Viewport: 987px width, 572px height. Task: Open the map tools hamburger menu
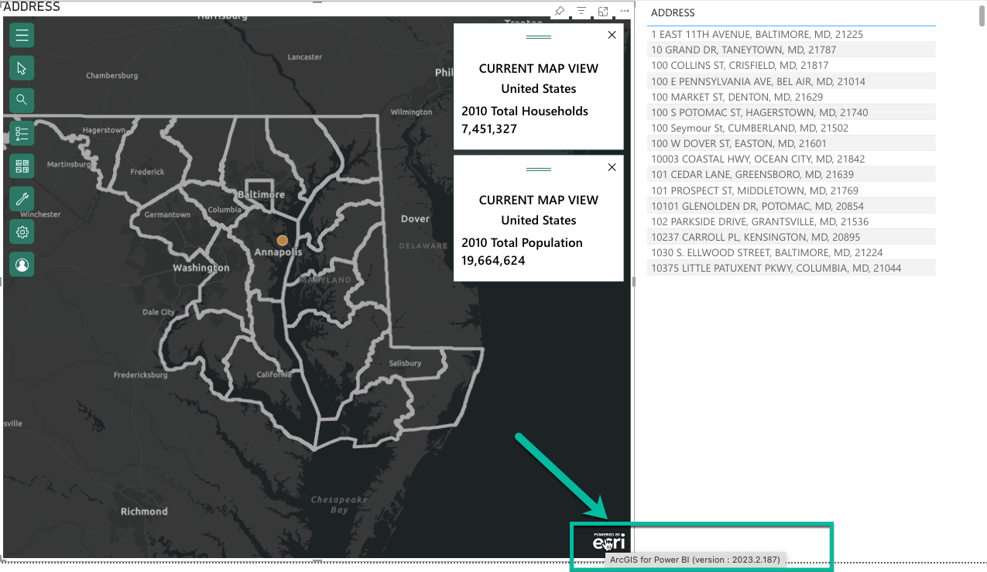21,35
